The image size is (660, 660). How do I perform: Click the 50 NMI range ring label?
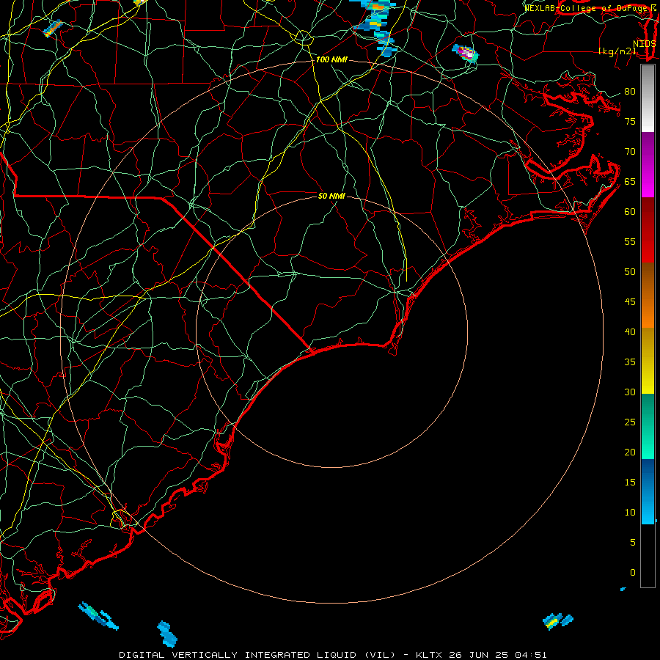331,196
